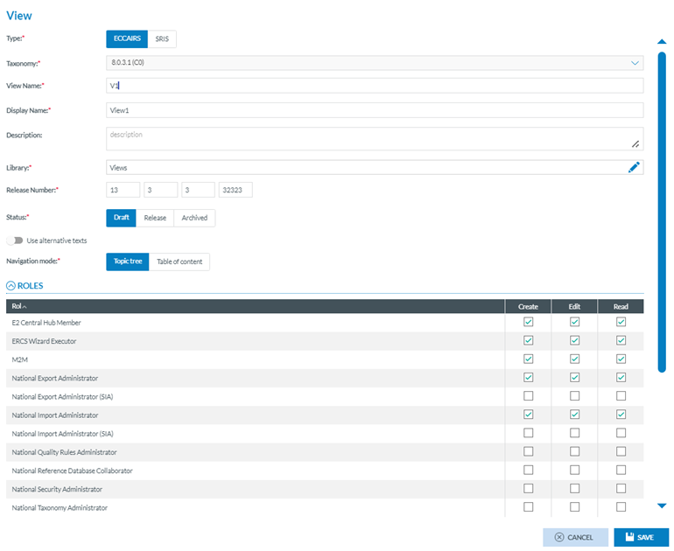Select the SRIS type option
The height and width of the screenshot is (551, 674).
click(162, 38)
